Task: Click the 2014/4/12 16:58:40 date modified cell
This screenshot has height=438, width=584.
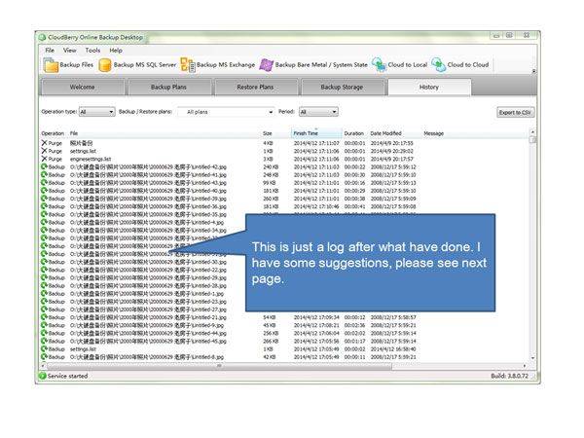Action: 393,349
